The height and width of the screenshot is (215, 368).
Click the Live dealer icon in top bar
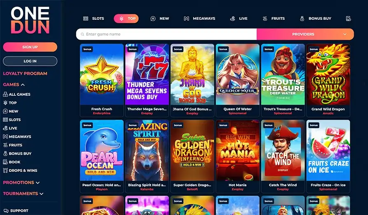[232, 18]
